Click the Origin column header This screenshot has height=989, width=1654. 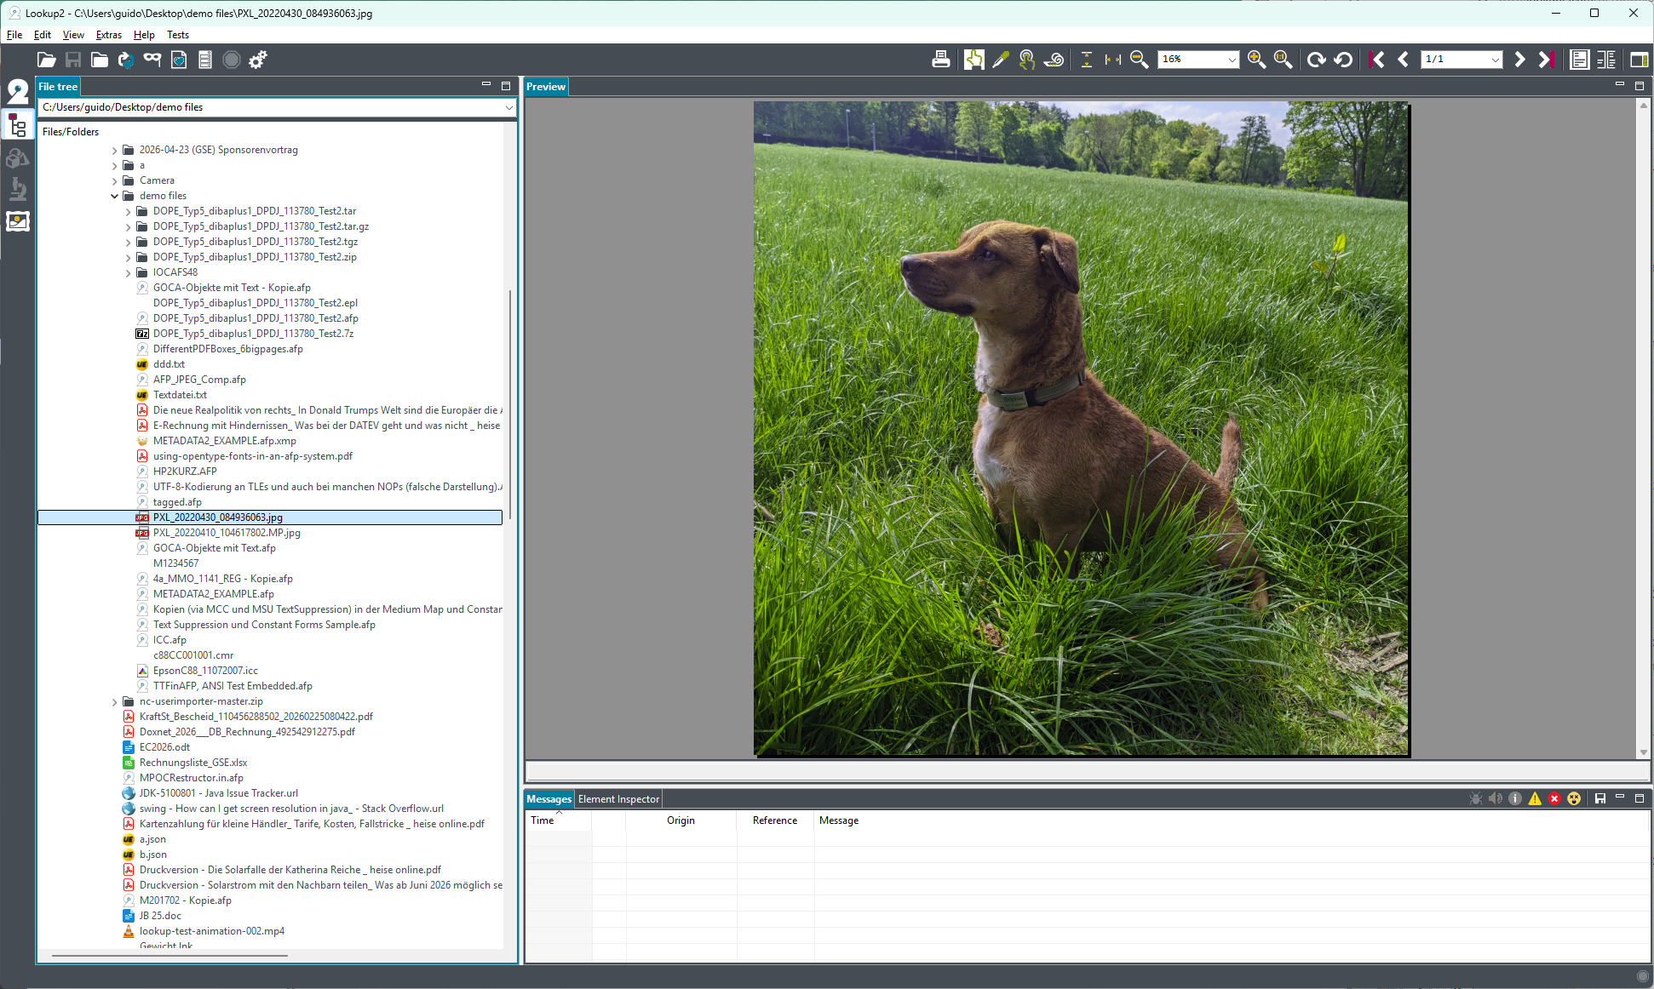(681, 820)
